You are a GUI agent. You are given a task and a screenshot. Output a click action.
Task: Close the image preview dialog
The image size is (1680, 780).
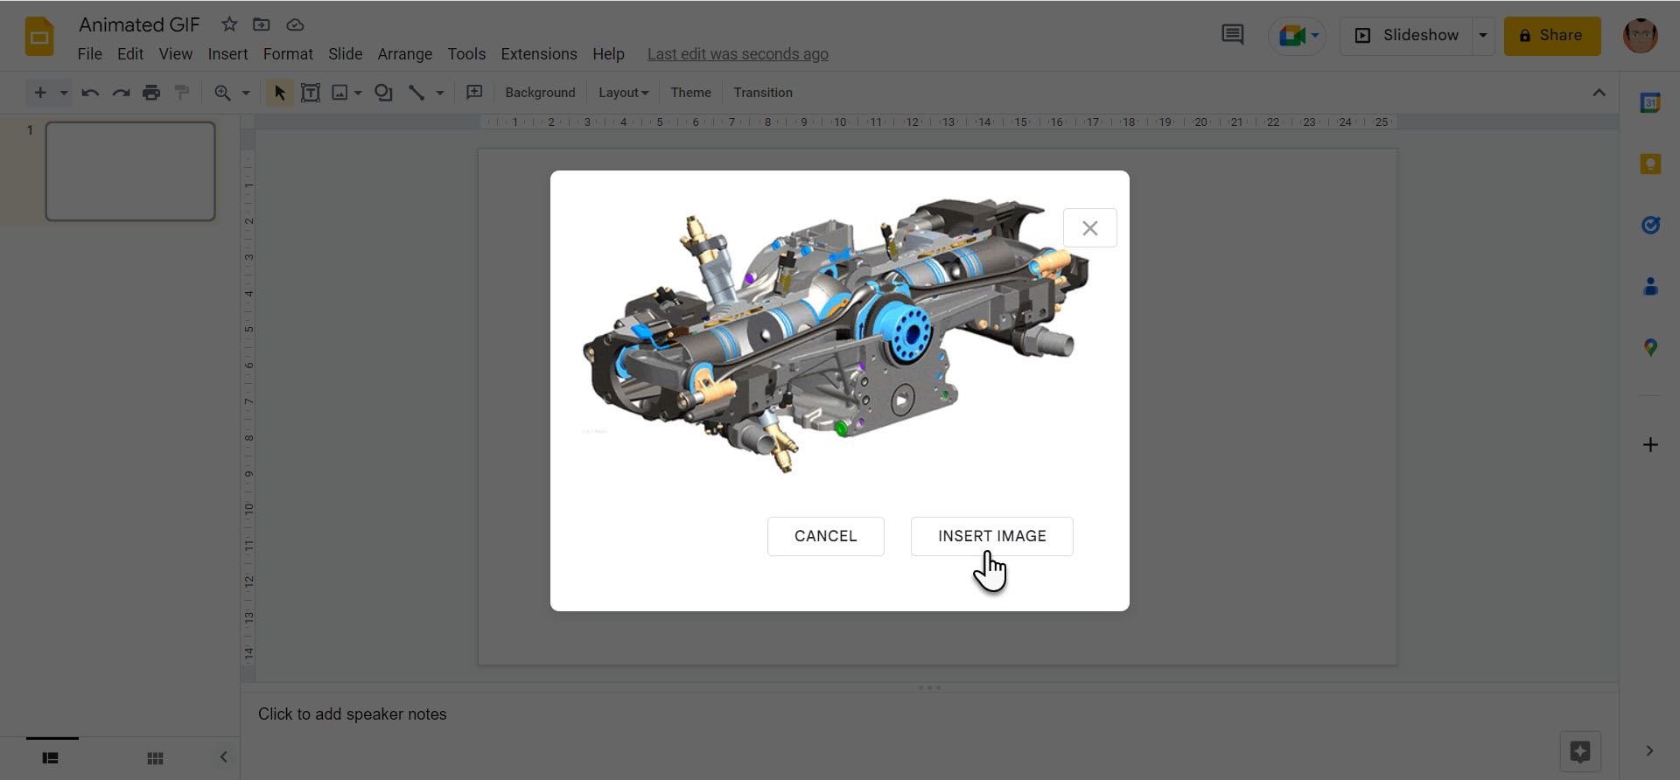(x=1089, y=228)
